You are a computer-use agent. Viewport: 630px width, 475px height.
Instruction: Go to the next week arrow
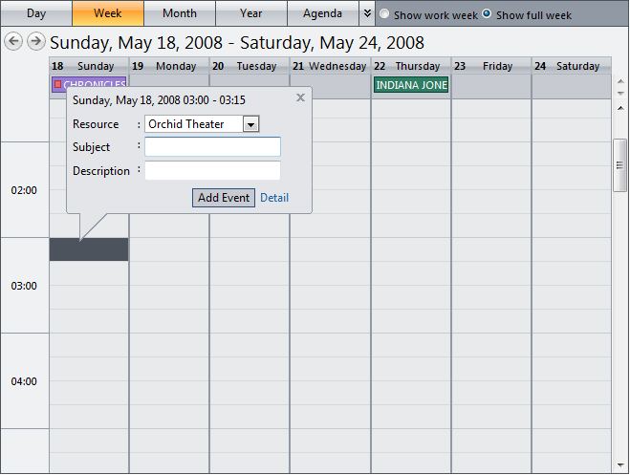[x=35, y=41]
